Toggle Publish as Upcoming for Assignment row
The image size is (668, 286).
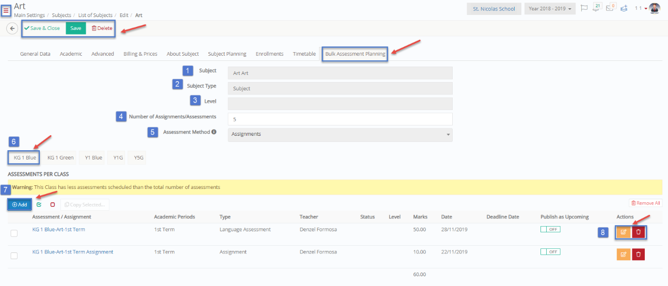[x=550, y=251]
